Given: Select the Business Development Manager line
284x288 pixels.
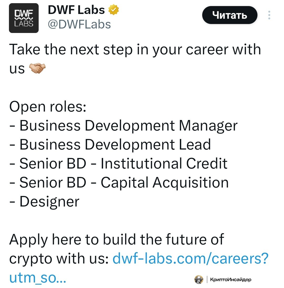Looking at the screenshot, I should (x=123, y=126).
